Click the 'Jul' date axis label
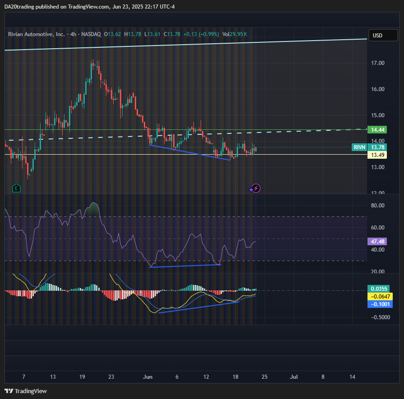The image size is (404, 399). pos(294,377)
